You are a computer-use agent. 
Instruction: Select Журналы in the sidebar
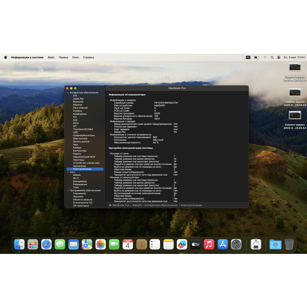coord(78,196)
